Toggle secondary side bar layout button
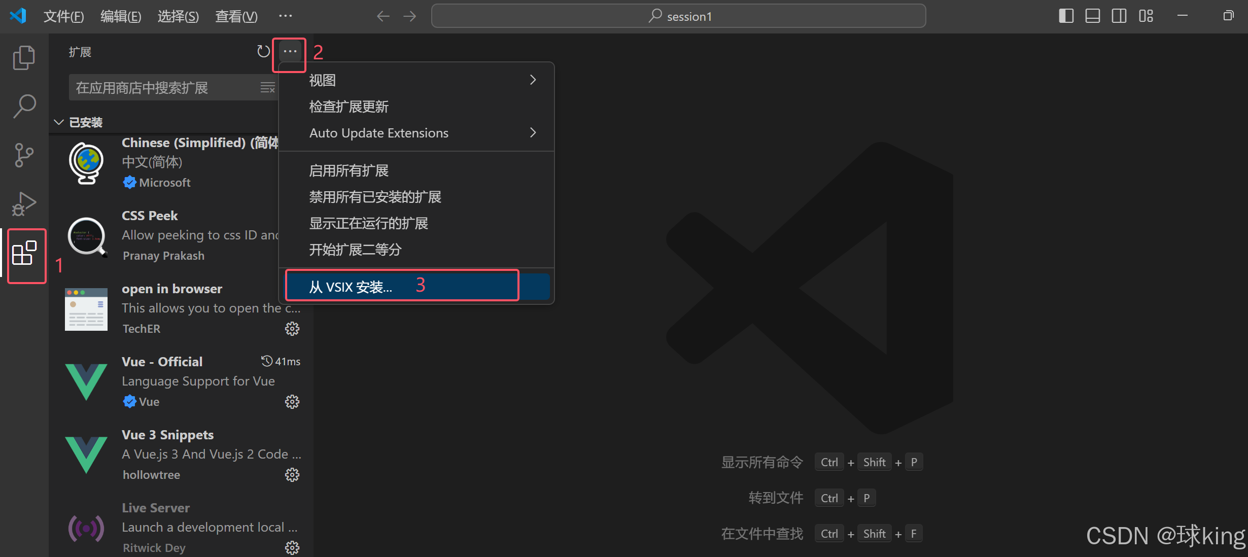1248x557 pixels. pyautogui.click(x=1119, y=16)
